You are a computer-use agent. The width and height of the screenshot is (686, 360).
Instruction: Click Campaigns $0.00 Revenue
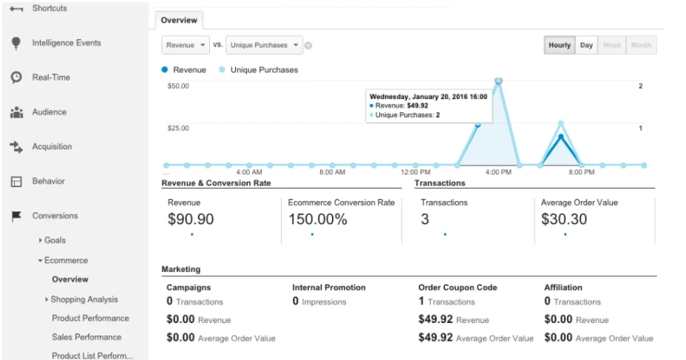click(x=199, y=319)
